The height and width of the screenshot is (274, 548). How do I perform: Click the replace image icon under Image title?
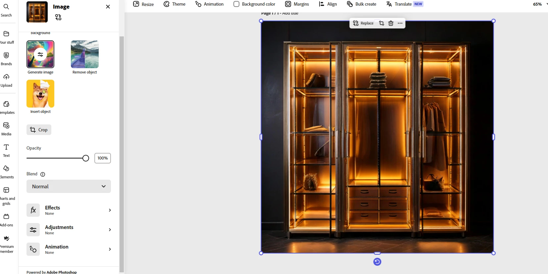(x=58, y=17)
